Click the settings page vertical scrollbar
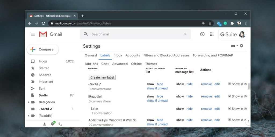 point(249,86)
